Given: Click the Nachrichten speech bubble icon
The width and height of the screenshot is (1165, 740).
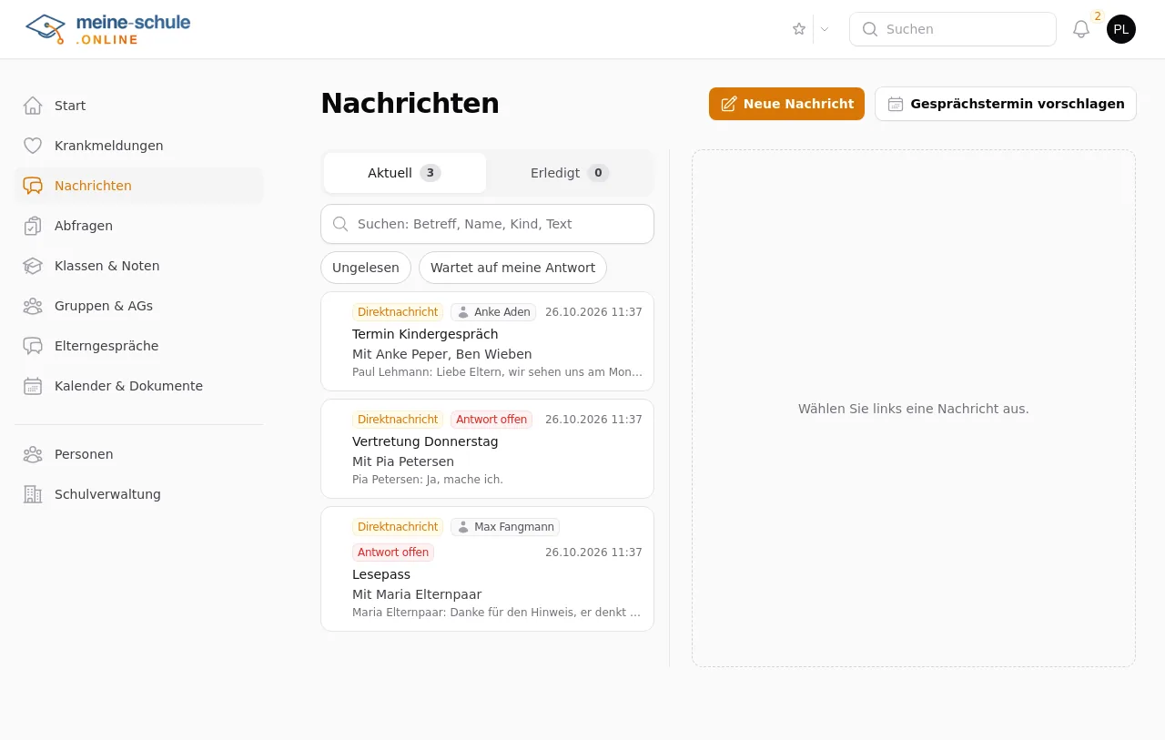Looking at the screenshot, I should pyautogui.click(x=33, y=186).
